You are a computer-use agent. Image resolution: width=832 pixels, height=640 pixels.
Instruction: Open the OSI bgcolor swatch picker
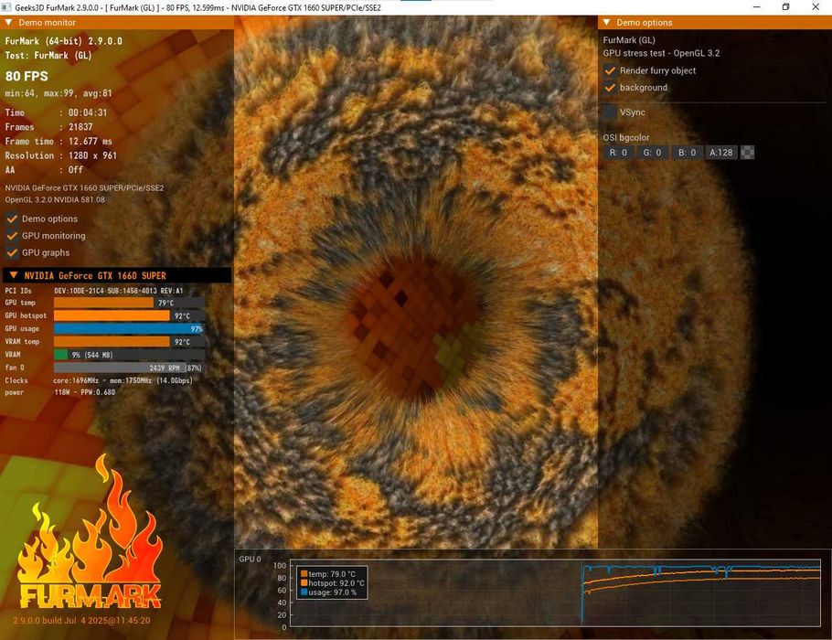click(x=747, y=153)
